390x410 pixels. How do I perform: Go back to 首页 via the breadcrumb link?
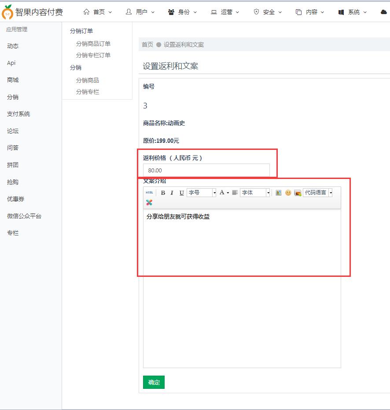click(147, 45)
